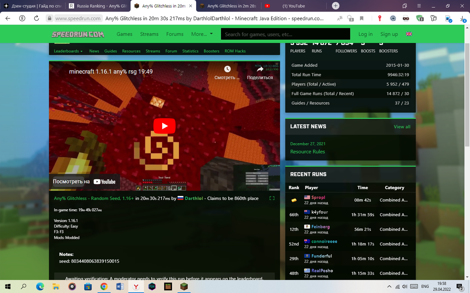This screenshot has height=293, width=470.
Task: Open the Streams item in the top navbar
Action: click(x=149, y=34)
